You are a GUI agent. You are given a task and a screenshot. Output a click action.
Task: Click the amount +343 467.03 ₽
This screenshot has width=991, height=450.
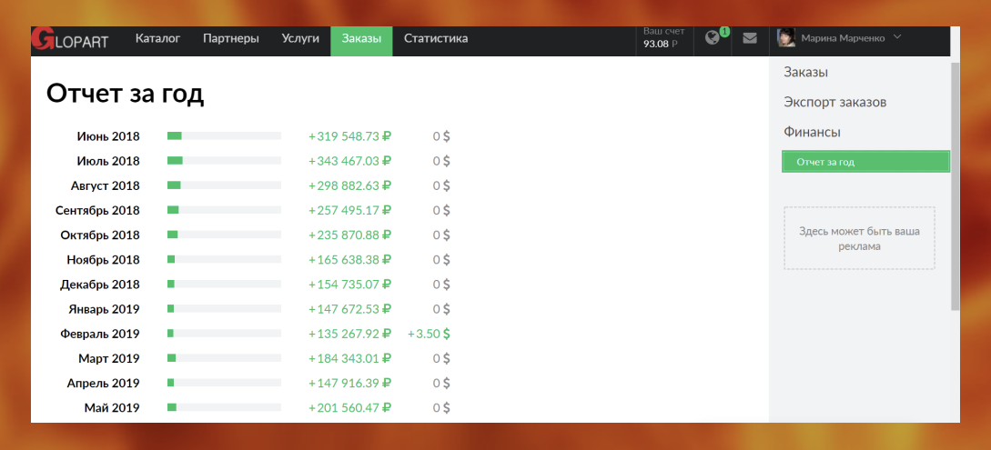tap(350, 161)
